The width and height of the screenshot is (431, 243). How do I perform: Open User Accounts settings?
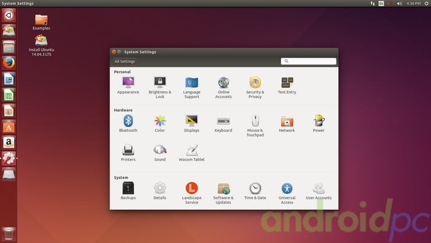(x=319, y=191)
